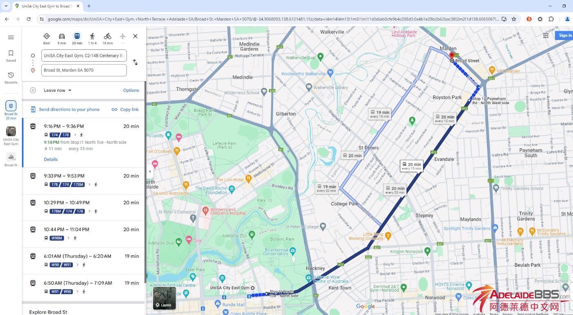Viewport: 573px width, 315px height.
Task: Select the 9:33 PM – 9:53 PM route
Action: coord(84,180)
